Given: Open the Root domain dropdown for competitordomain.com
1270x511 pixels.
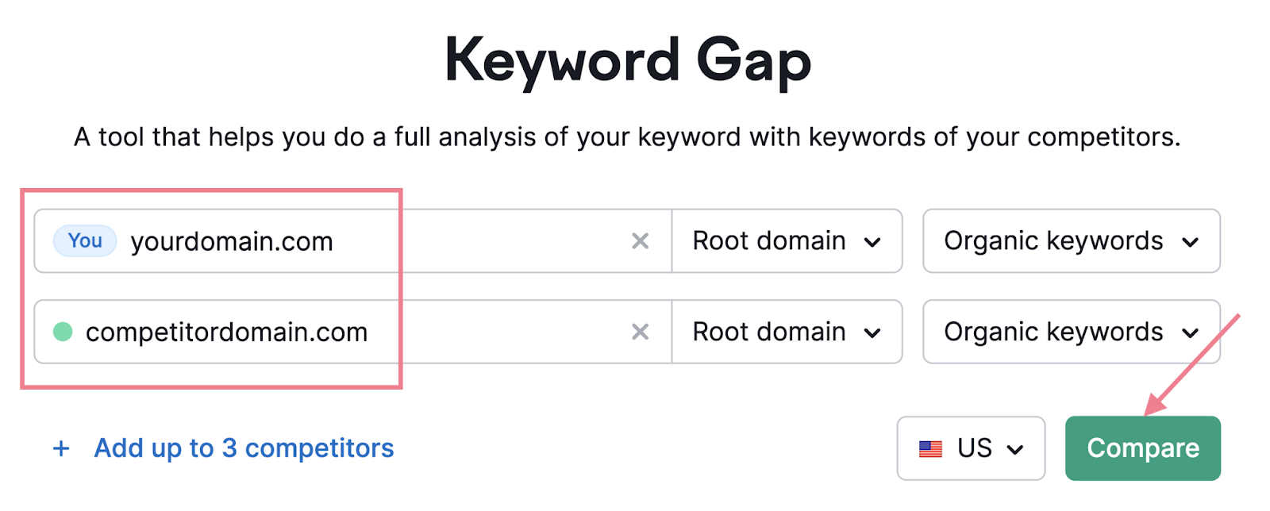Looking at the screenshot, I should point(787,332).
